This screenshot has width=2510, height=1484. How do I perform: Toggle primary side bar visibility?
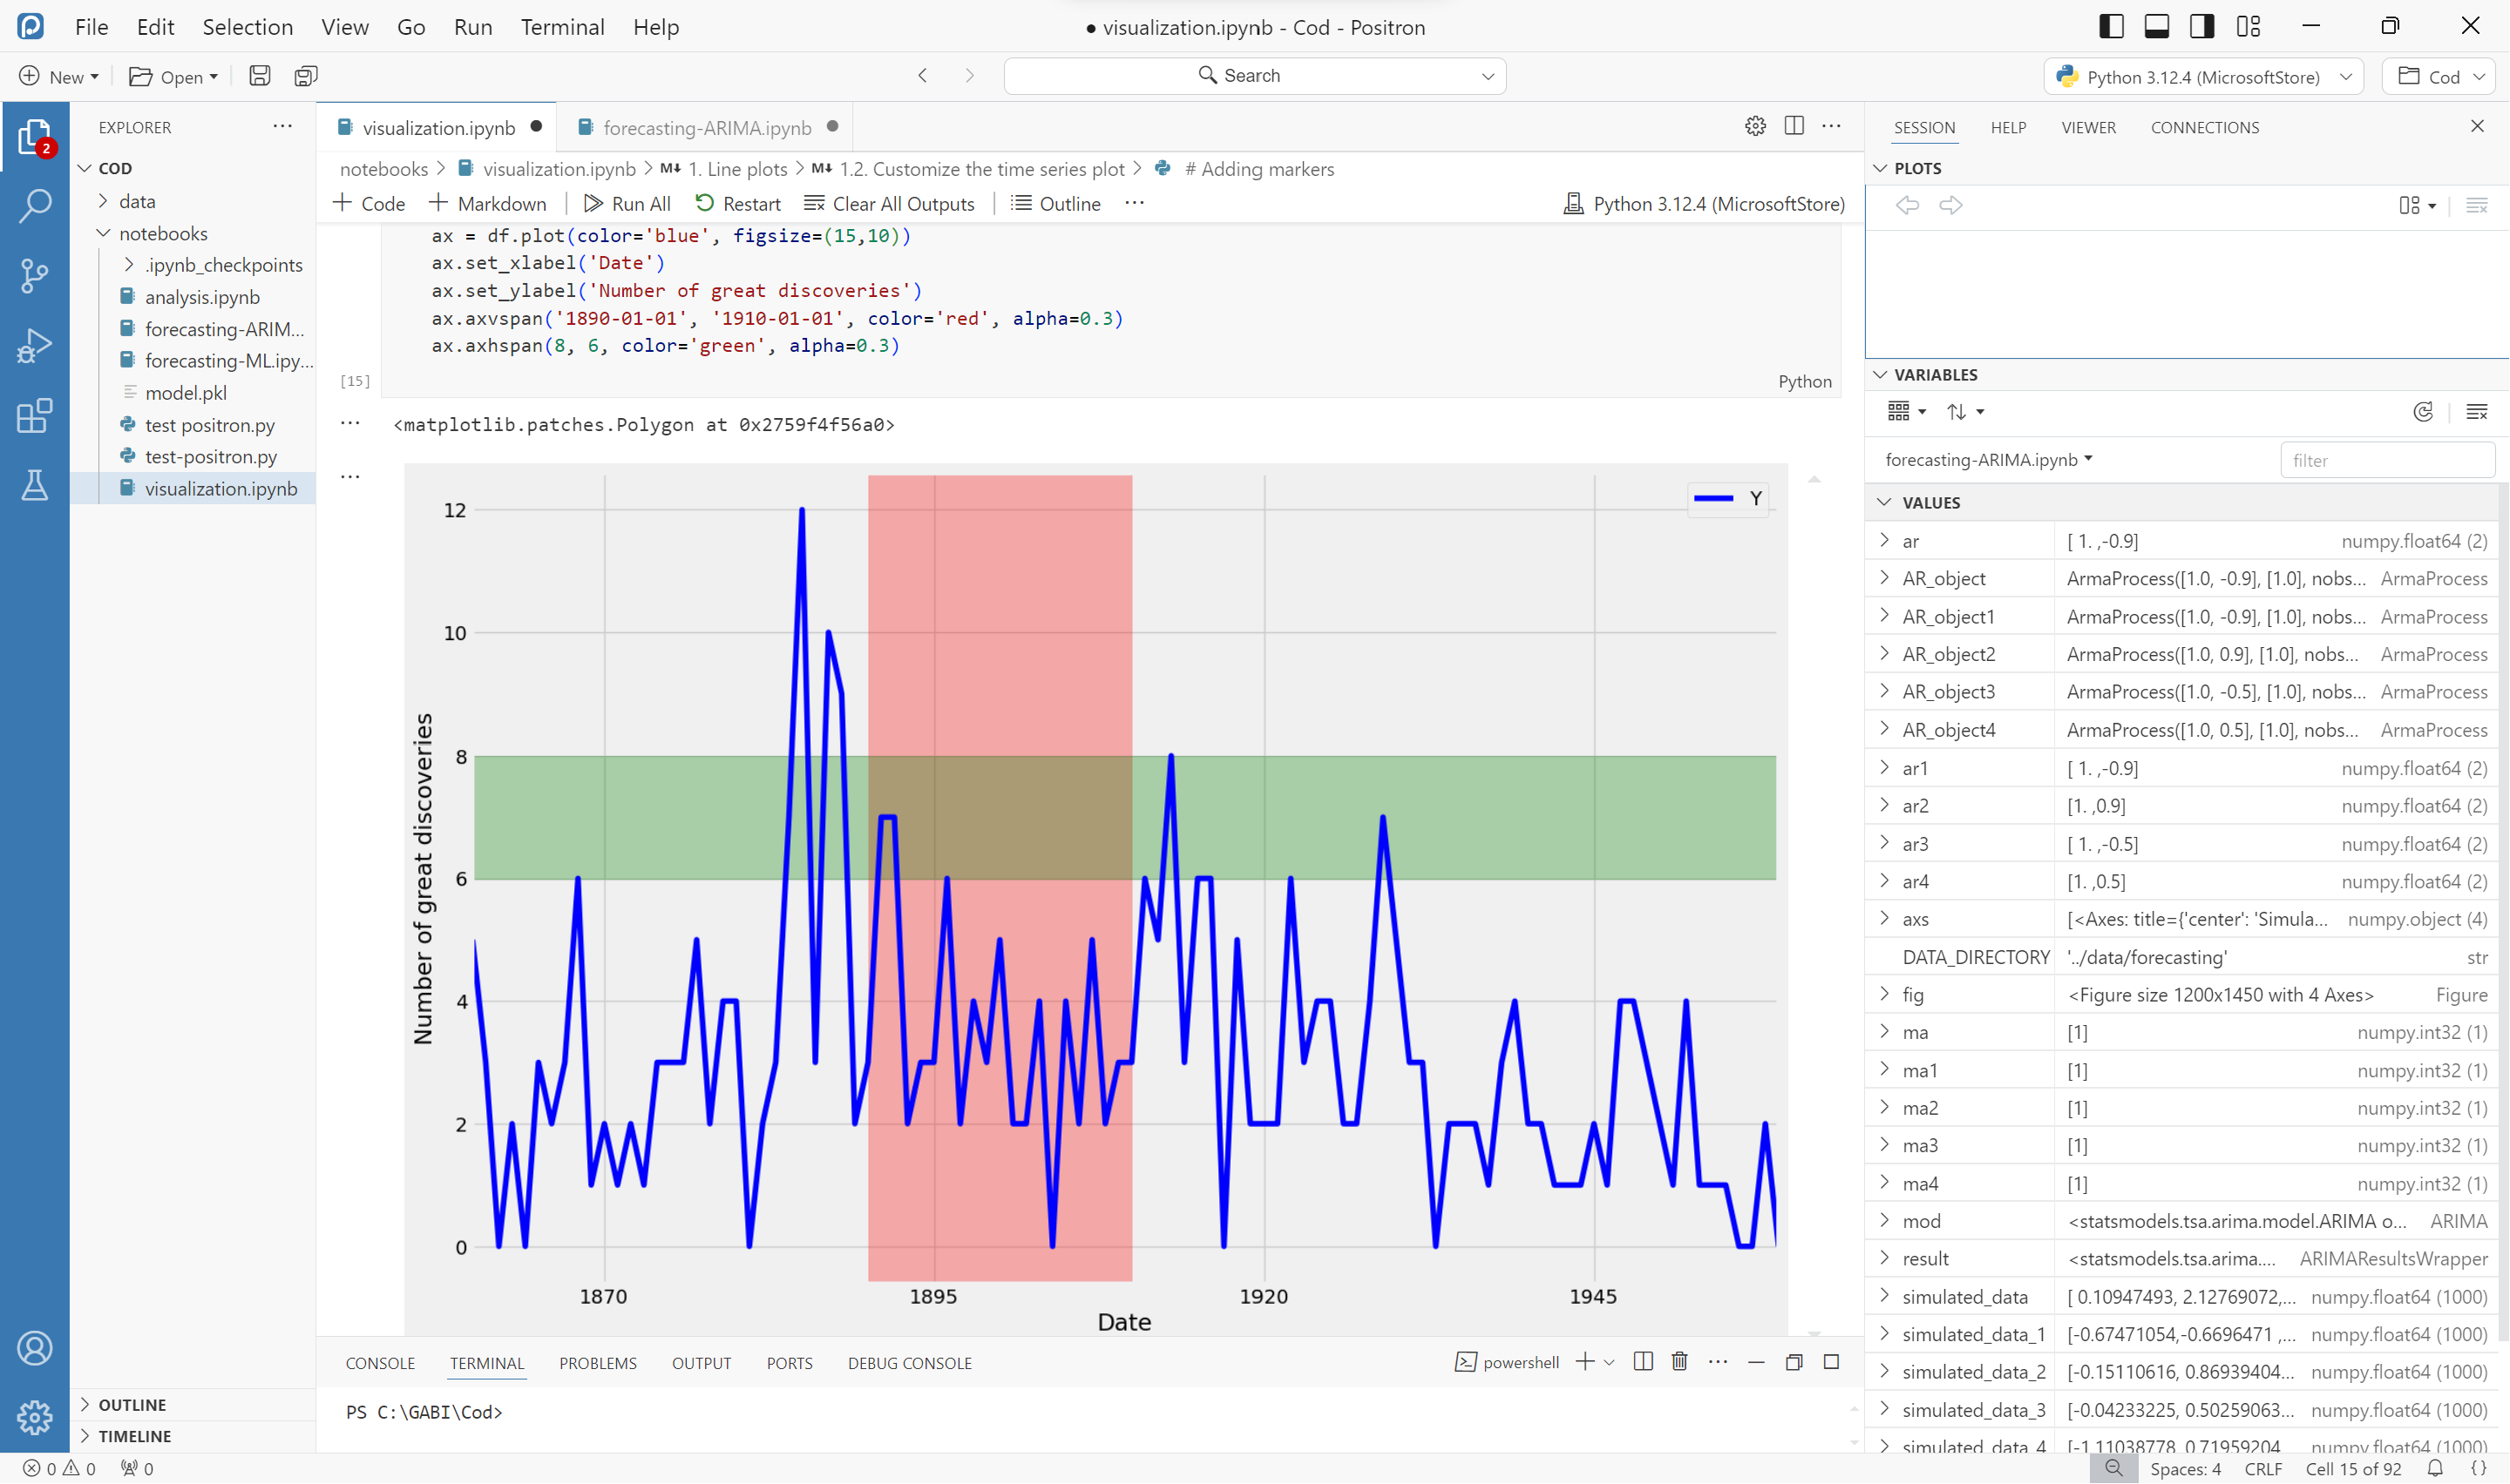2112,26
